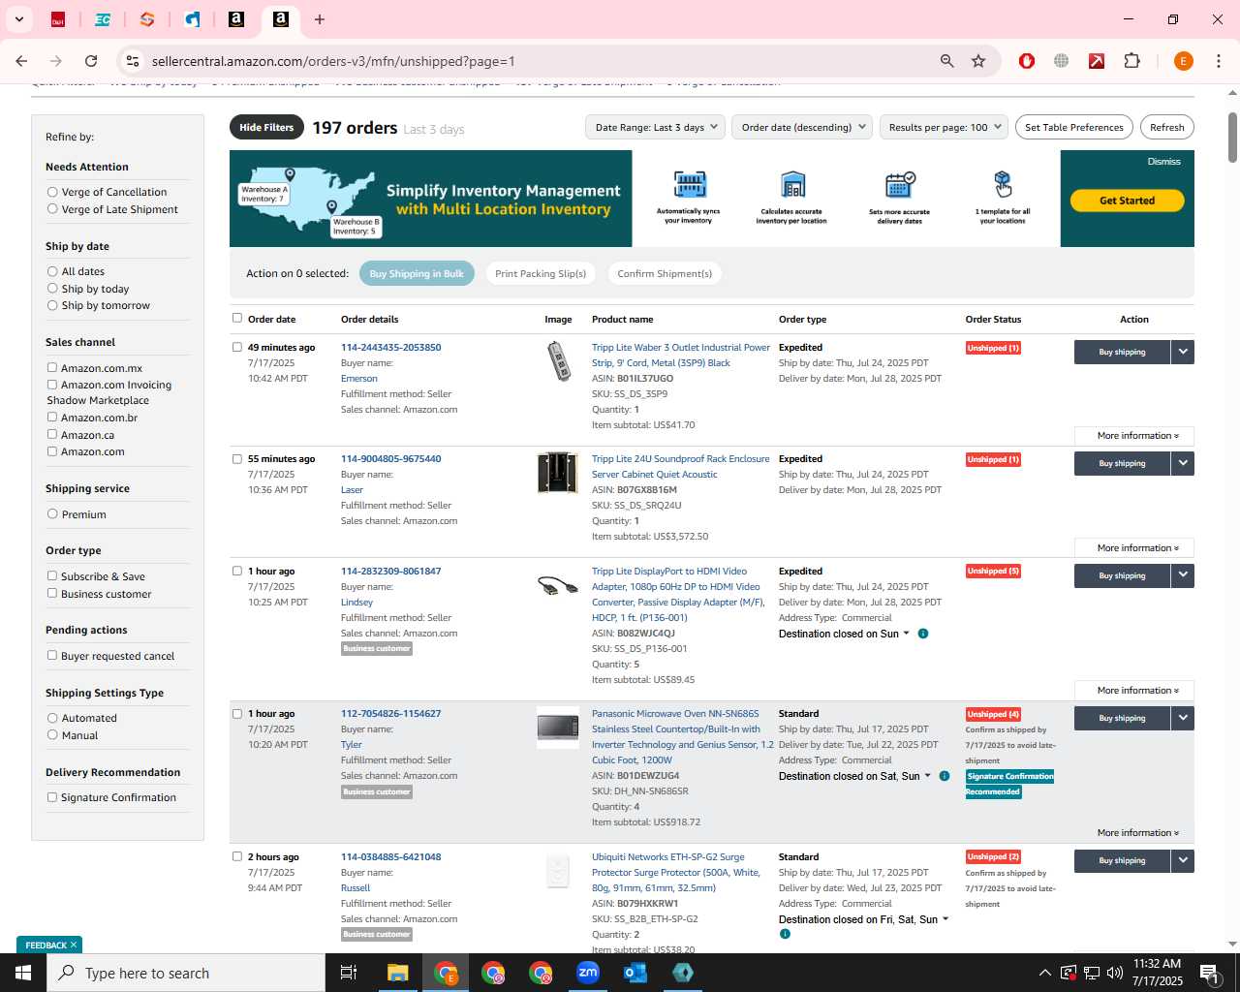Select the Premium shipping service radio
The width and height of the screenshot is (1240, 992).
tap(52, 514)
